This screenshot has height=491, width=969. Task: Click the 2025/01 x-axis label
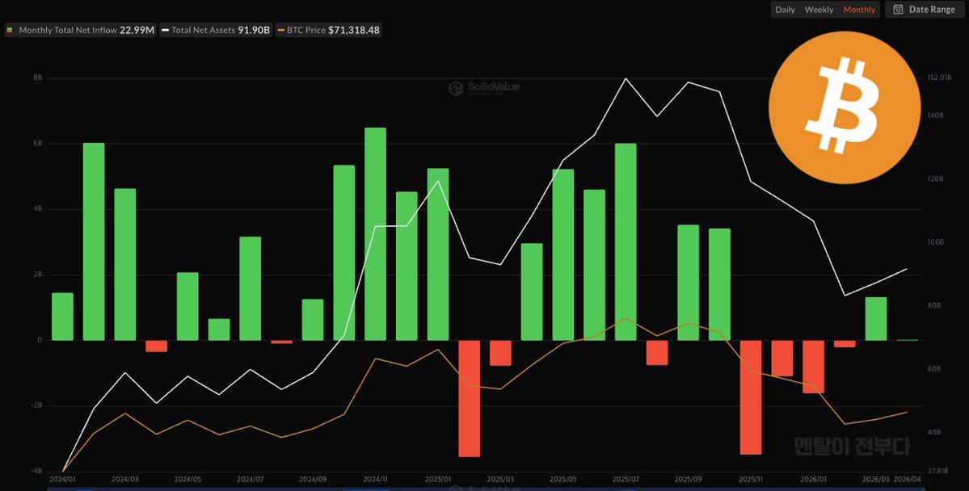click(x=437, y=479)
